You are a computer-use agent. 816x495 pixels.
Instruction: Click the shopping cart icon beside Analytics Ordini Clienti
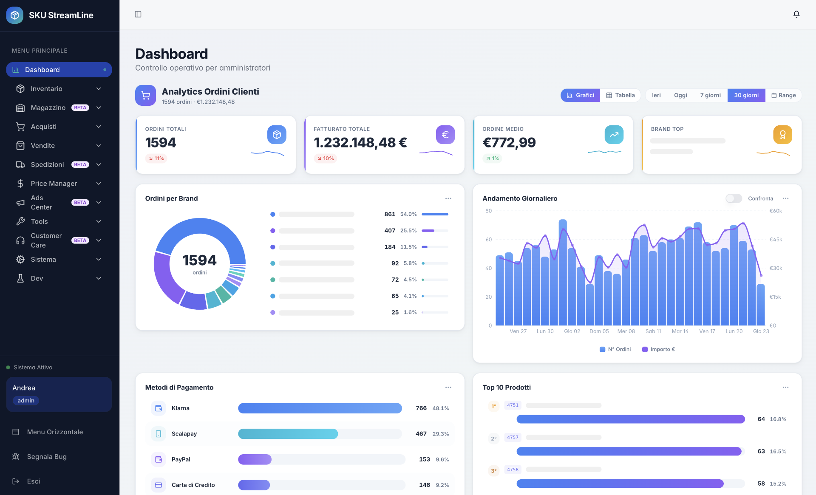(145, 95)
